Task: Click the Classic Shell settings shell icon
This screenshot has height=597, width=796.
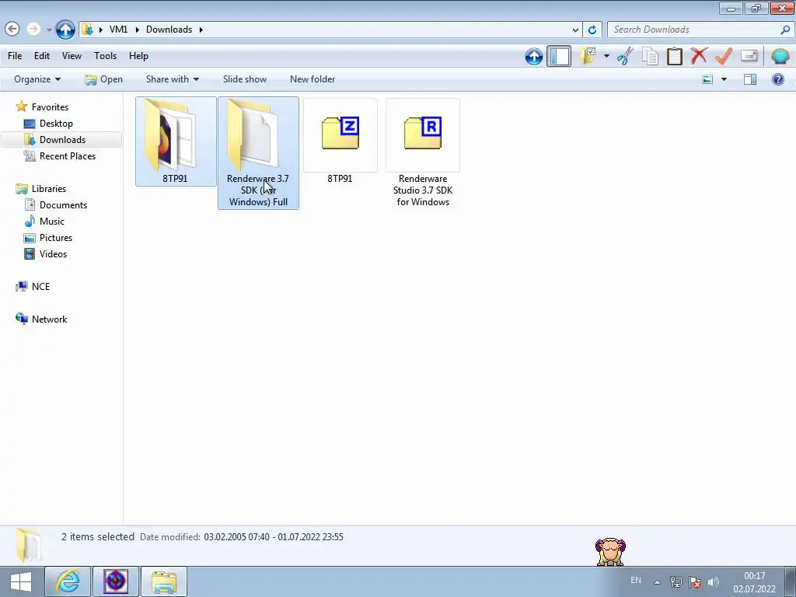Action: (x=780, y=56)
